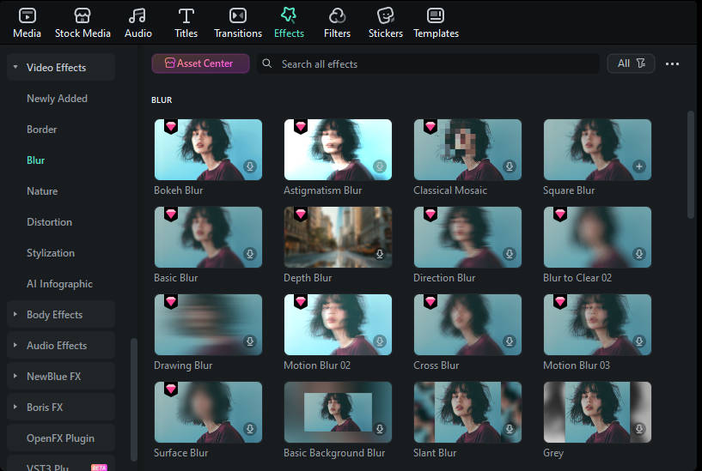Open the Media tab
This screenshot has height=471, width=702.
click(x=27, y=23)
